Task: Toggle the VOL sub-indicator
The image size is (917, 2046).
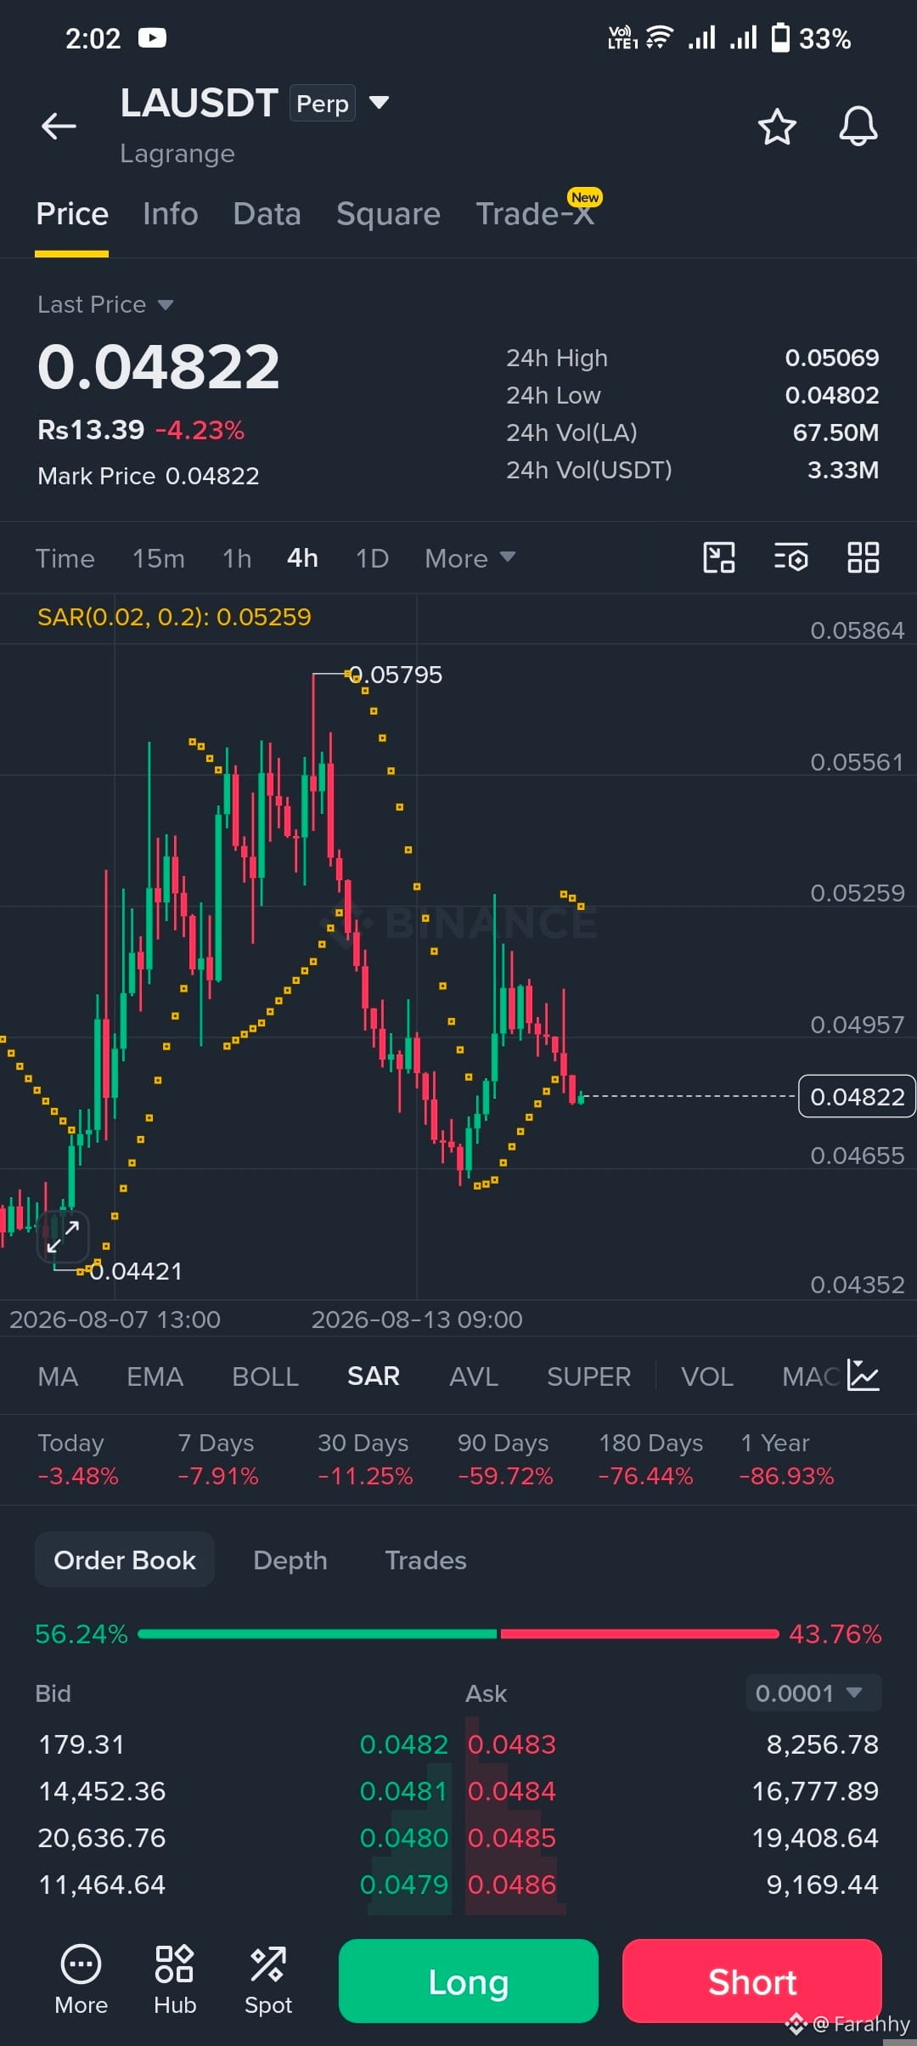Action: pyautogui.click(x=706, y=1376)
